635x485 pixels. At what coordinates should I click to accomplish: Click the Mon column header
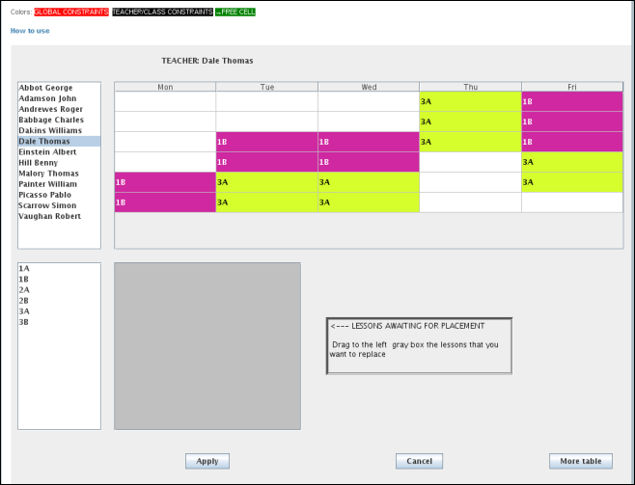pyautogui.click(x=165, y=87)
